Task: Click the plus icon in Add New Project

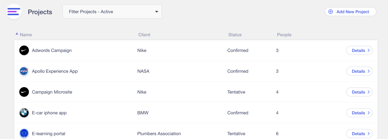Action: [331, 12]
